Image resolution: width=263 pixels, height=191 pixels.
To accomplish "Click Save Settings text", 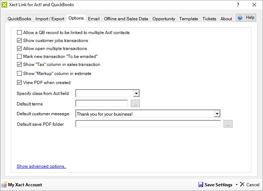I will (x=218, y=185).
